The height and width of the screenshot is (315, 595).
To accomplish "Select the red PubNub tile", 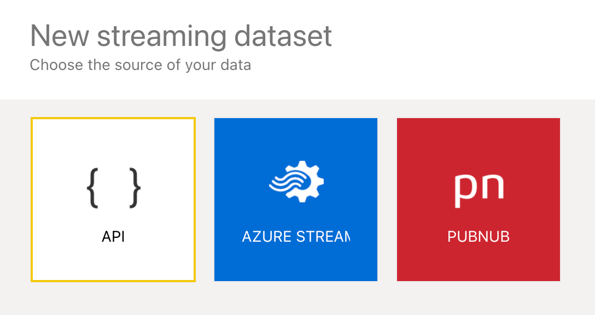I will tap(479, 262).
